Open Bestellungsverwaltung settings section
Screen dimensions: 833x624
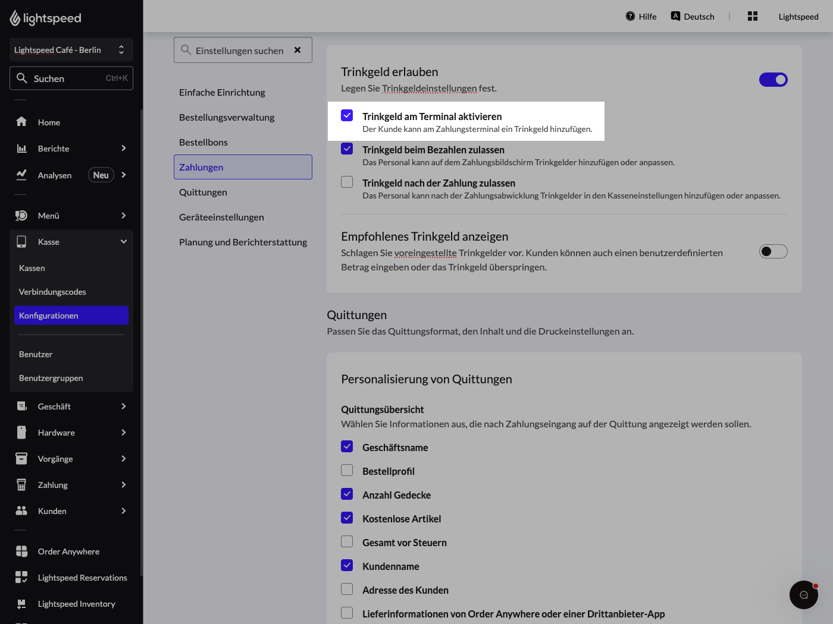point(243,117)
